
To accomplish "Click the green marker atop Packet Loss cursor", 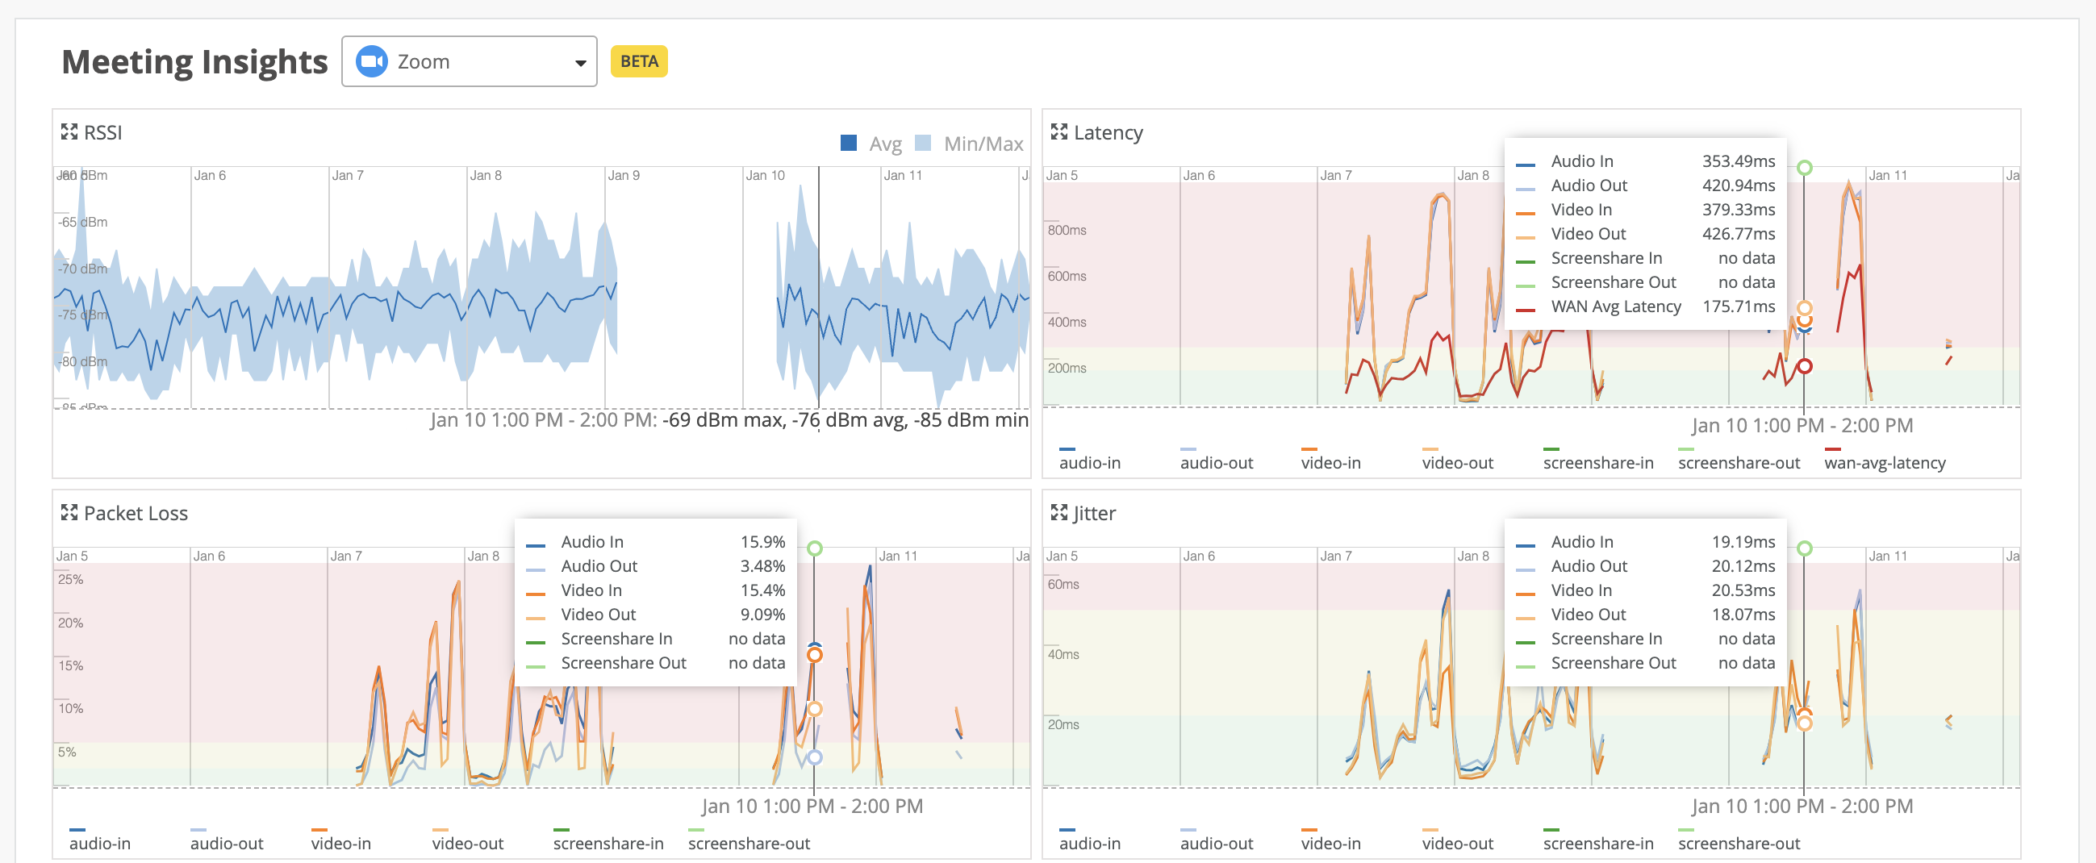I will pyautogui.click(x=814, y=548).
